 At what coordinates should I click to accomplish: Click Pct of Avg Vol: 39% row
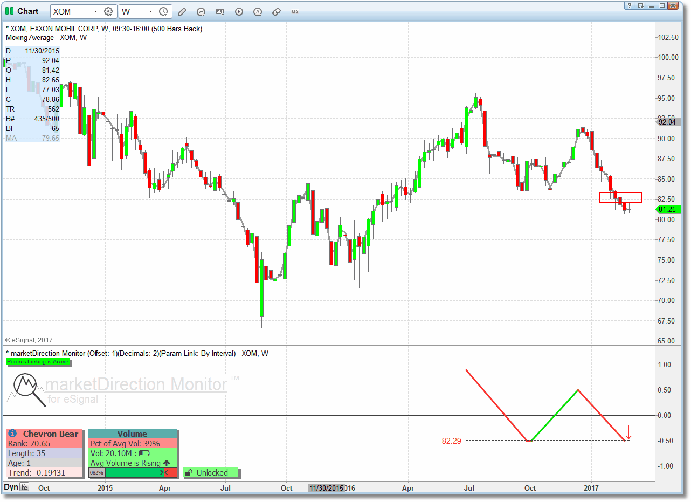(x=132, y=444)
